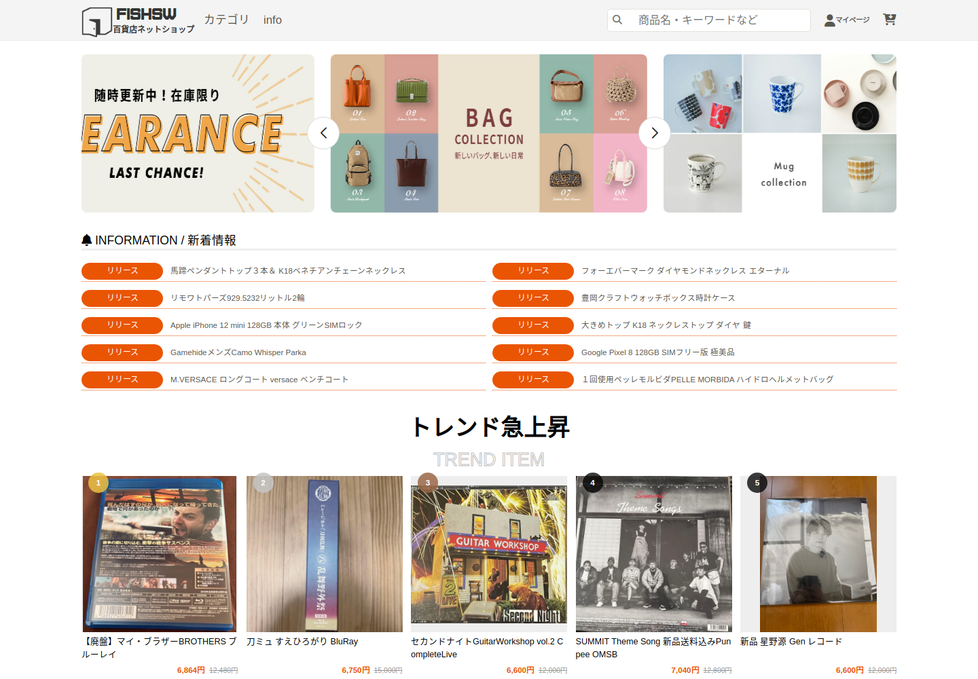Click the 7,040円 price
This screenshot has height=679, width=978.
point(685,670)
